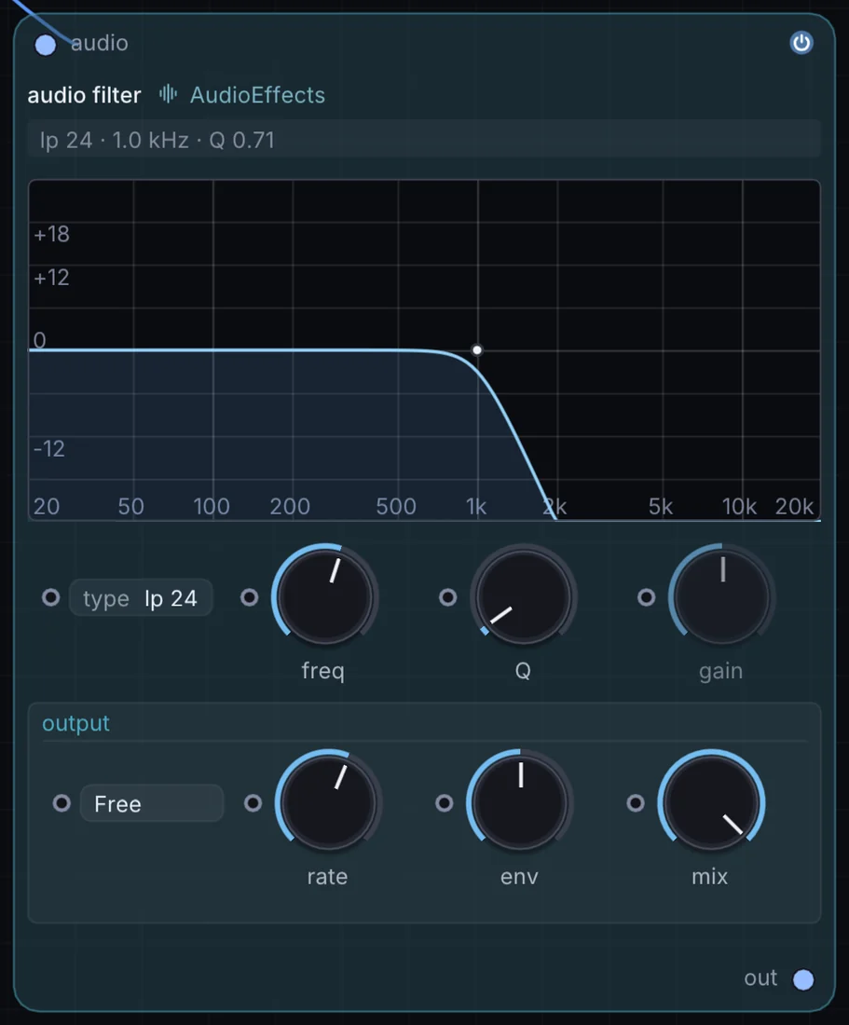Viewport: 849px width, 1025px height.
Task: Click the 100 frequency axis label
Action: [x=212, y=507]
